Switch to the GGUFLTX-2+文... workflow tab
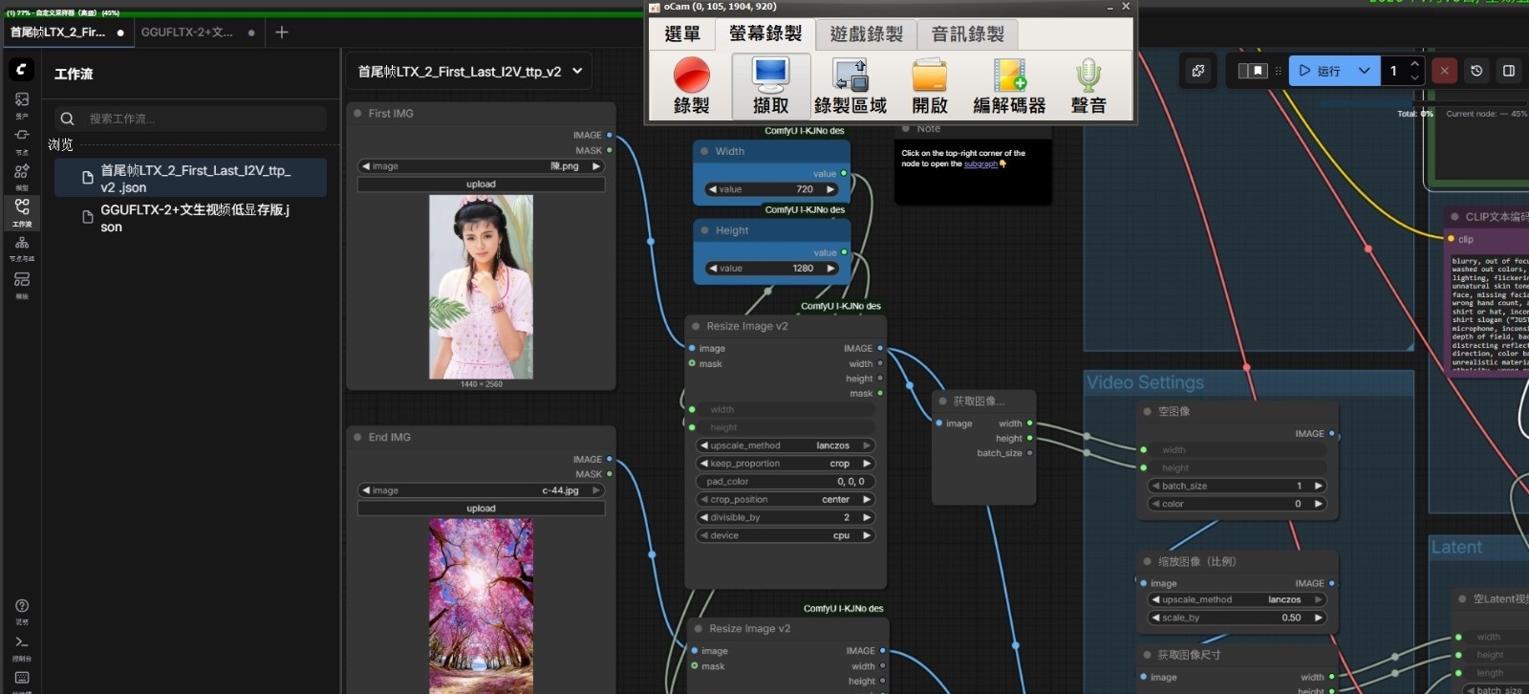This screenshot has width=1529, height=694. [x=187, y=33]
